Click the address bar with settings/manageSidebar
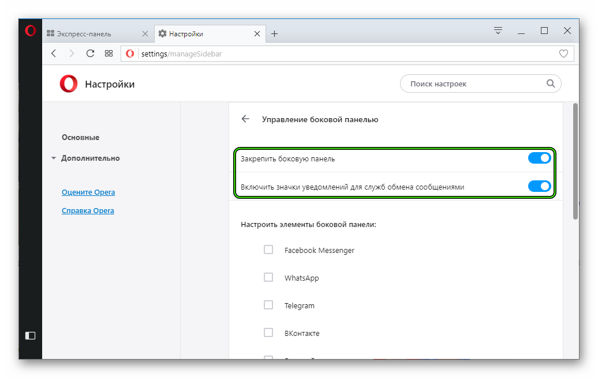 click(x=347, y=54)
